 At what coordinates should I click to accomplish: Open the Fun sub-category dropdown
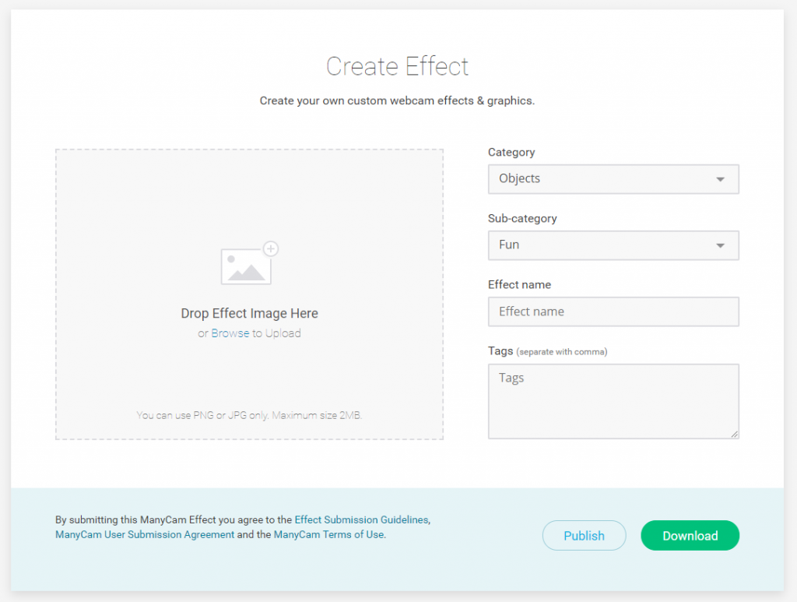[x=613, y=245]
